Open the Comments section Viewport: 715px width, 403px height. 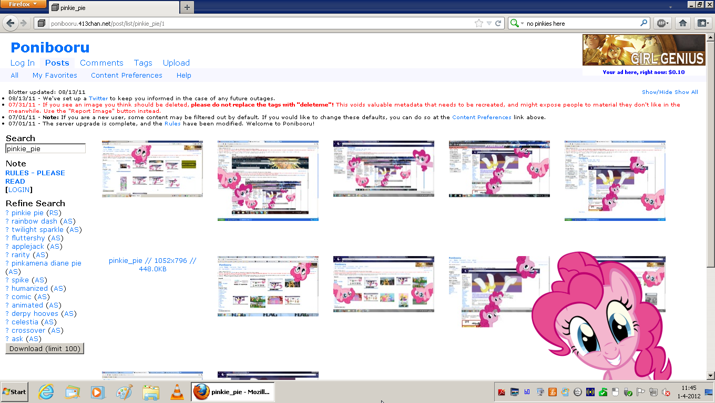(101, 63)
